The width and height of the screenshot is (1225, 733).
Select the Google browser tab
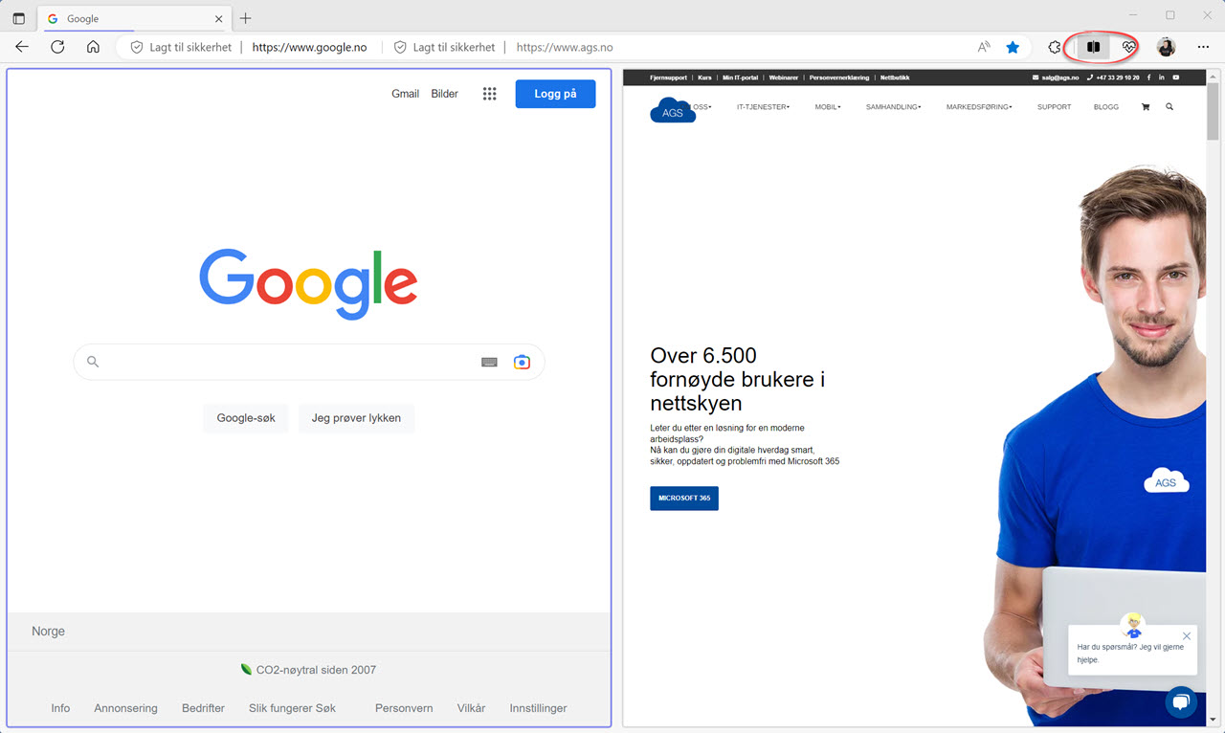coord(133,18)
